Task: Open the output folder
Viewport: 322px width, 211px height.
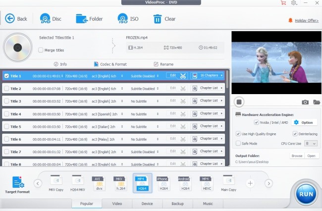Action: click(311, 156)
